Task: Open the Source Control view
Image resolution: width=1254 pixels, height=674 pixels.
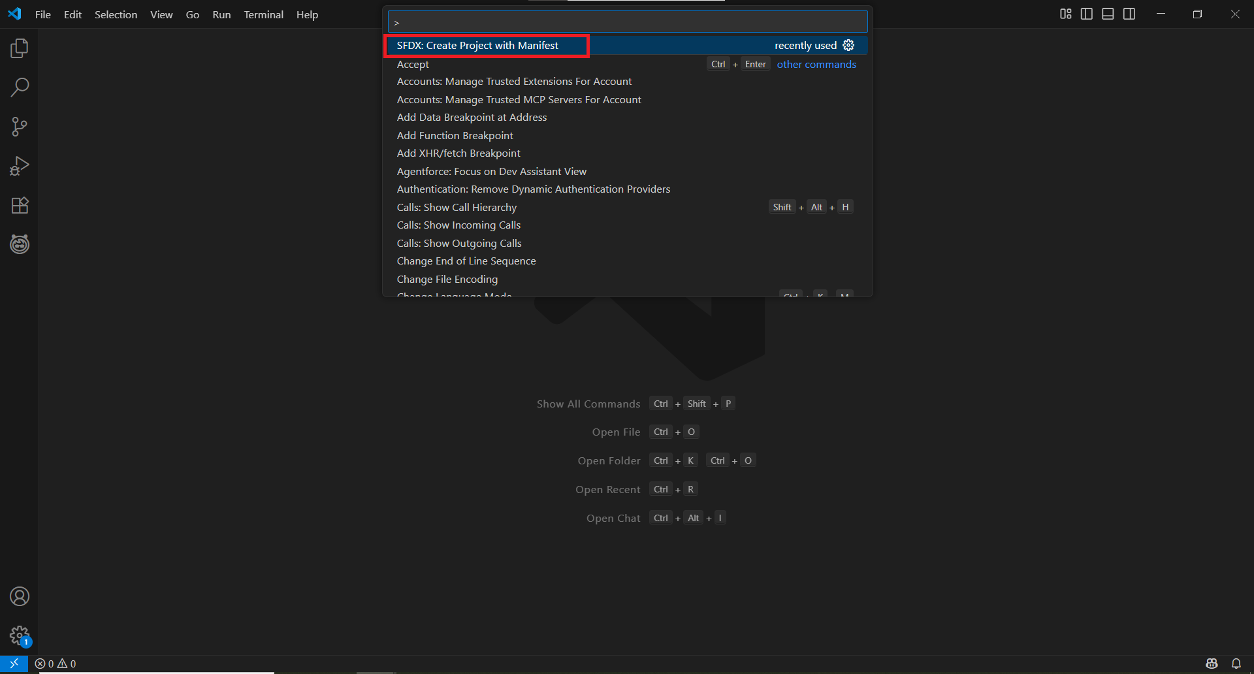Action: pyautogui.click(x=20, y=127)
